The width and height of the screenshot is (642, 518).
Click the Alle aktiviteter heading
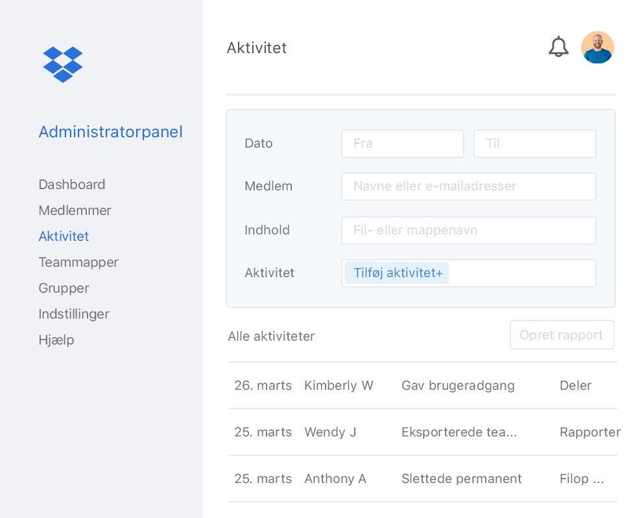coord(272,336)
